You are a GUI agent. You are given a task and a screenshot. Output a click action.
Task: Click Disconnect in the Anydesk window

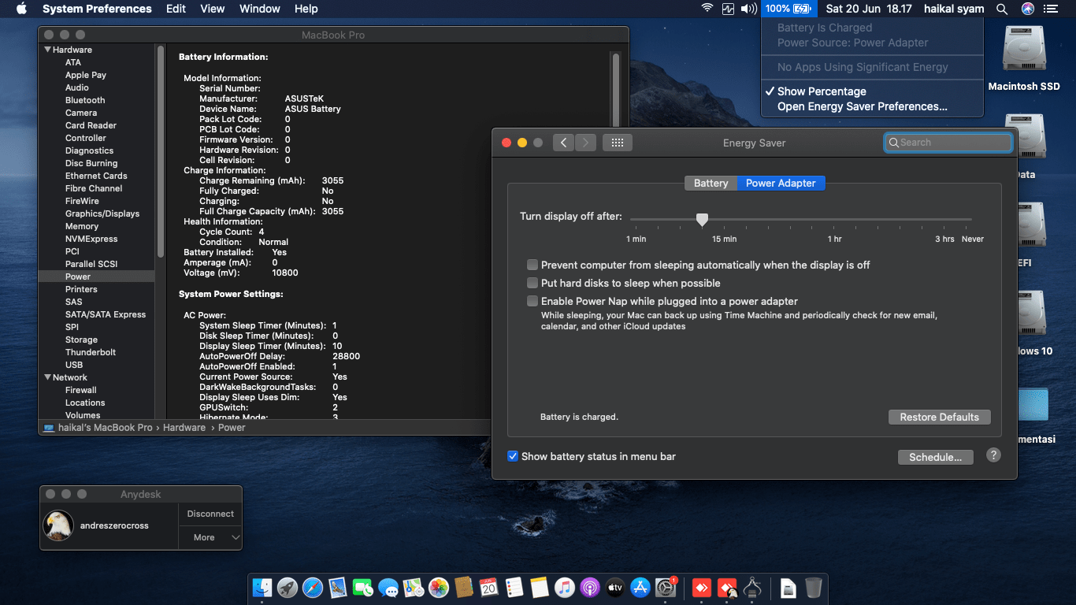click(x=210, y=514)
